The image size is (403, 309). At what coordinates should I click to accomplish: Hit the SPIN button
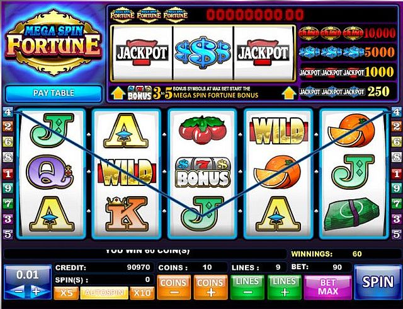[378, 283]
